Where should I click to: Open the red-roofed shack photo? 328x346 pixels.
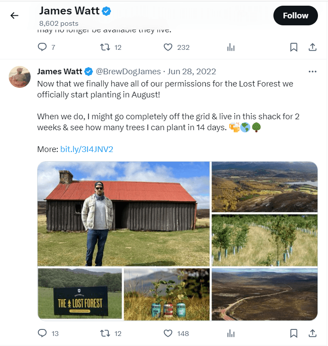coord(124,214)
